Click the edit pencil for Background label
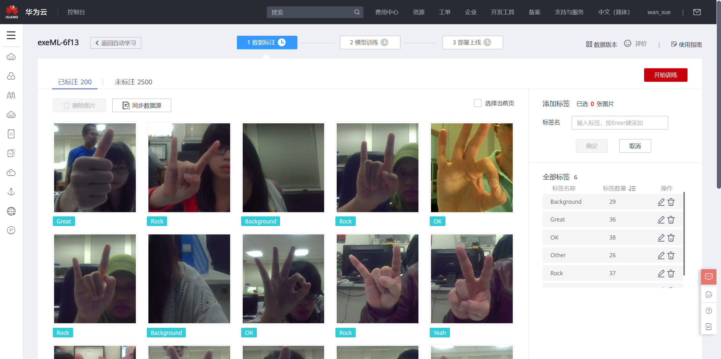The width and height of the screenshot is (721, 359). pyautogui.click(x=661, y=202)
